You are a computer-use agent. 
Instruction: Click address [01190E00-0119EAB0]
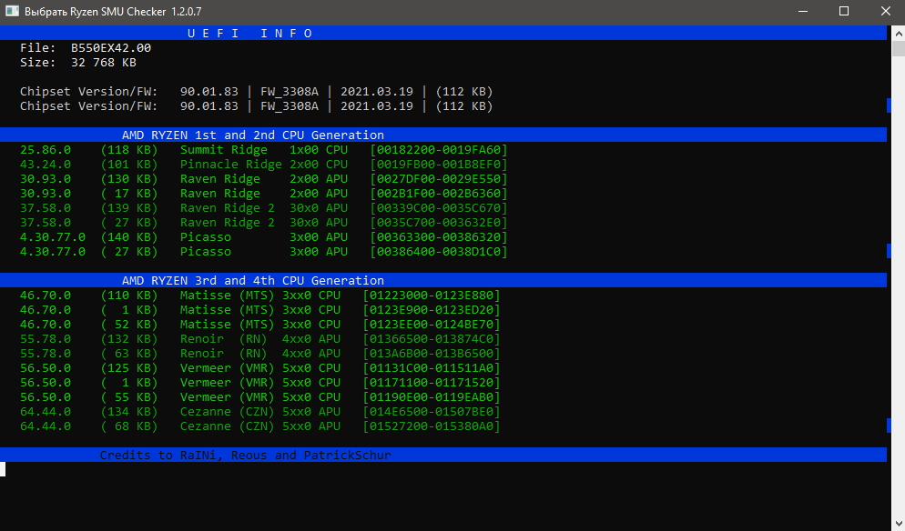432,397
